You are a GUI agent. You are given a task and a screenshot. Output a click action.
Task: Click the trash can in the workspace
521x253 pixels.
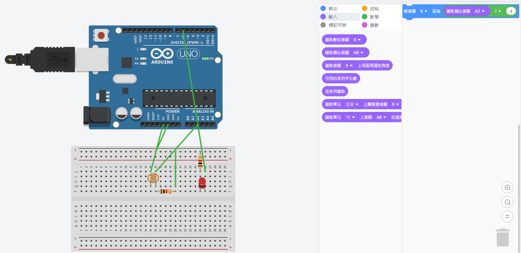(502, 237)
